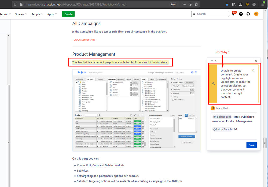Open notifications with 9+ badge

point(234,14)
